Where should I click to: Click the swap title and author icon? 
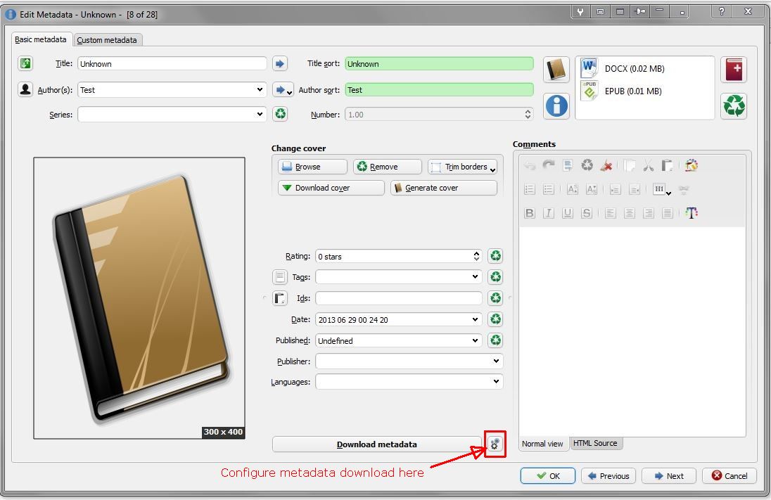click(25, 63)
